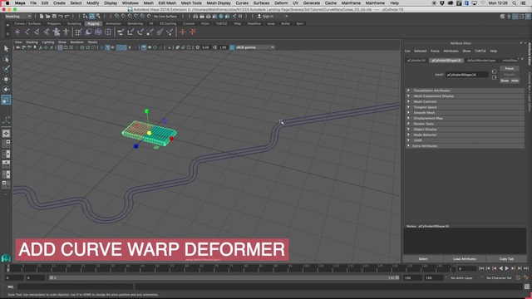
Task: Click the New Scene icon
Action: pos(42,17)
